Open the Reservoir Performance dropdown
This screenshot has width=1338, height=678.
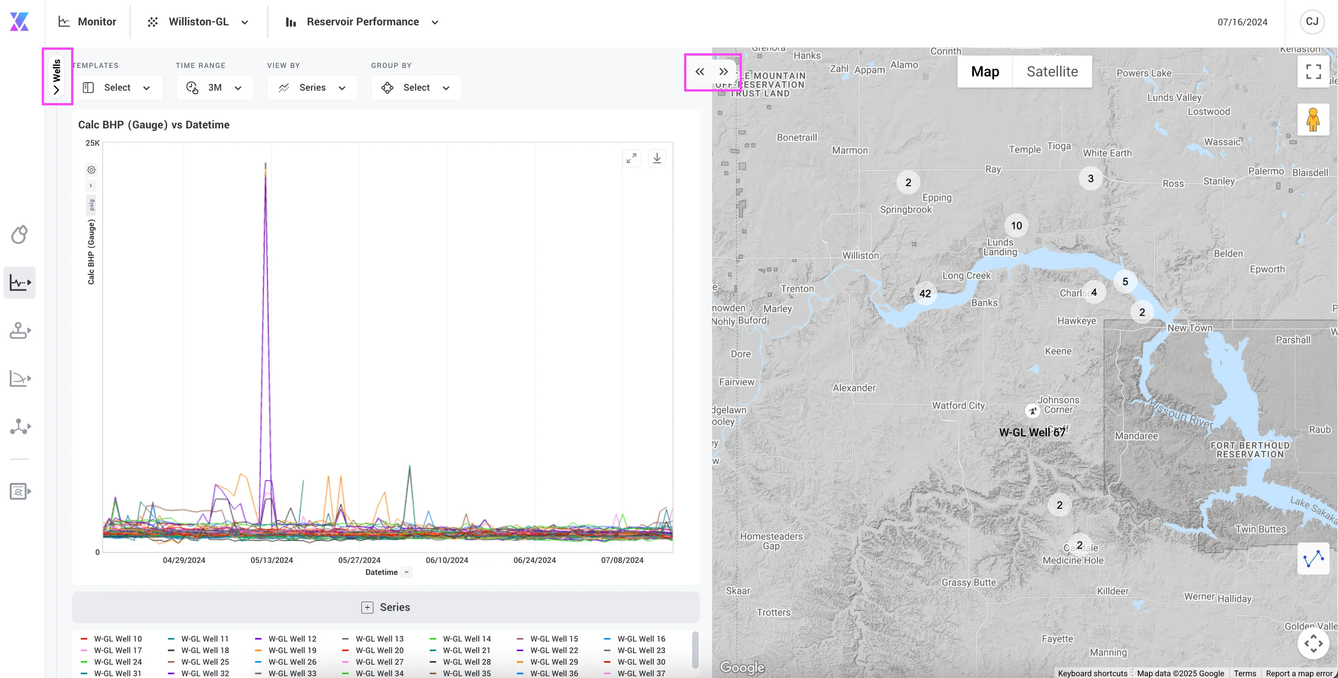[363, 22]
